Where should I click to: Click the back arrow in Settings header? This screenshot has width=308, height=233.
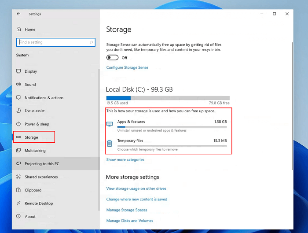[18, 14]
